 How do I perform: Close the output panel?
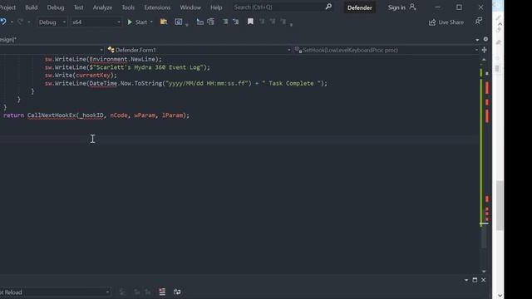pyautogui.click(x=484, y=280)
